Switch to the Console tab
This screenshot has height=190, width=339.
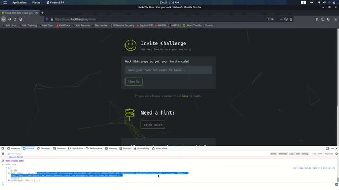tap(29, 148)
